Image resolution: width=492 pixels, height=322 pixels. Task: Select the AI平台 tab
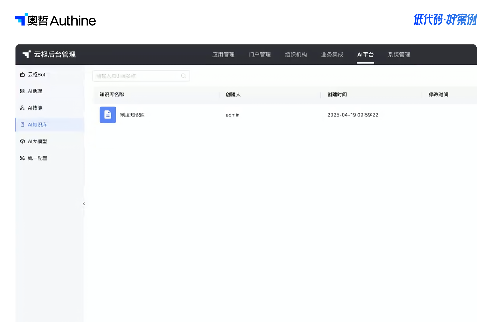click(365, 54)
